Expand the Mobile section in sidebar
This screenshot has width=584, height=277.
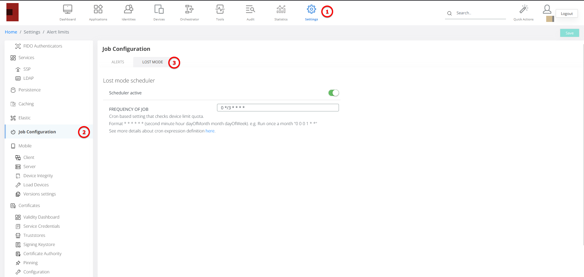(25, 146)
